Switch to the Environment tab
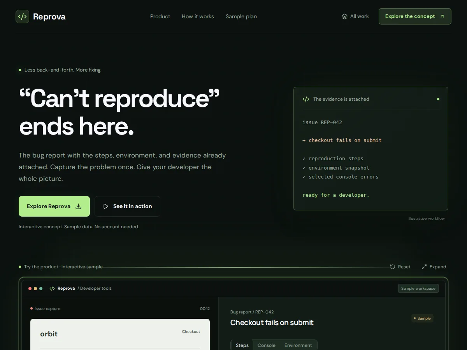This screenshot has height=350, width=467. (298, 345)
